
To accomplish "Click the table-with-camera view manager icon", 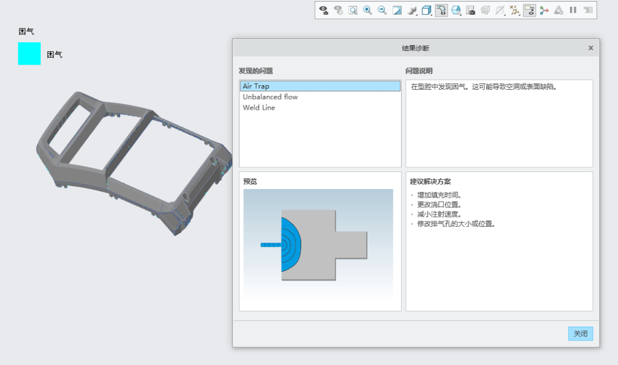I will [470, 10].
